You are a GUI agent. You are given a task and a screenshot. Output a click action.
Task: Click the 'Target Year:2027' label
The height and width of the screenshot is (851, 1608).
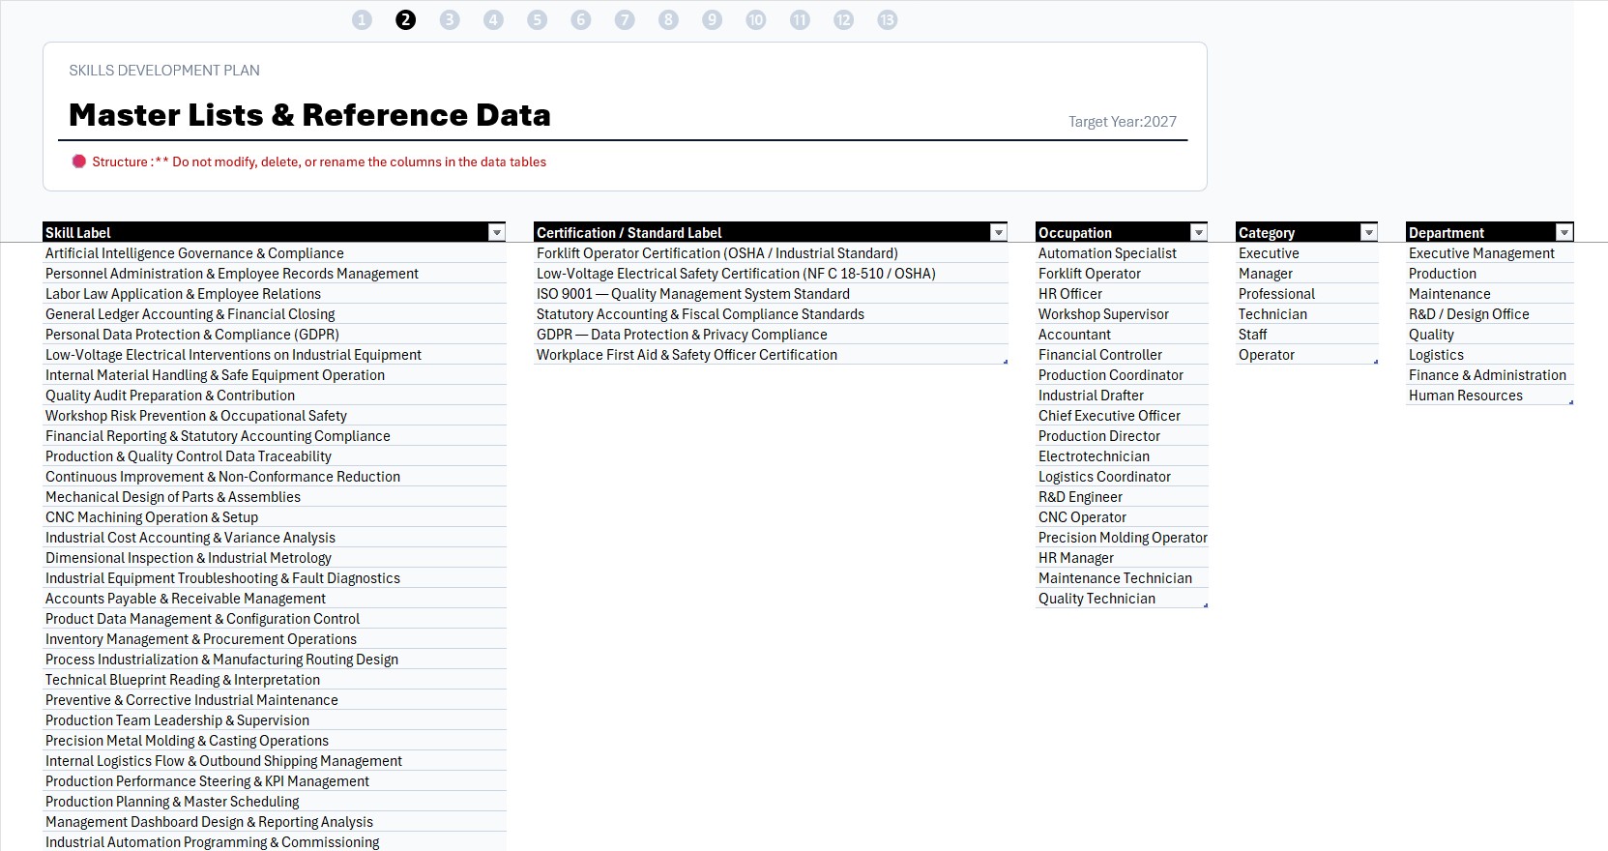(x=1122, y=122)
